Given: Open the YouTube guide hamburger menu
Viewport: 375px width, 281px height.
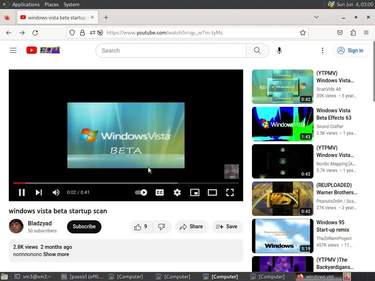Looking at the screenshot, I should [x=13, y=50].
